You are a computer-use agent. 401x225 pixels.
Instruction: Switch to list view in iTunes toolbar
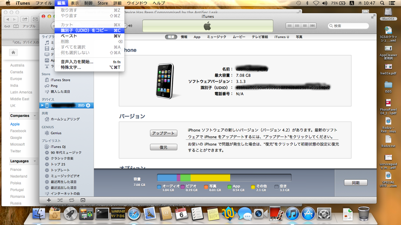(289, 26)
